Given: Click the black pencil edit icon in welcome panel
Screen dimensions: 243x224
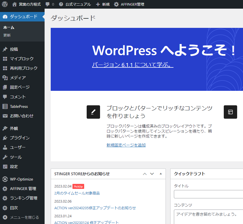Looking at the screenshot, I should tap(93, 112).
